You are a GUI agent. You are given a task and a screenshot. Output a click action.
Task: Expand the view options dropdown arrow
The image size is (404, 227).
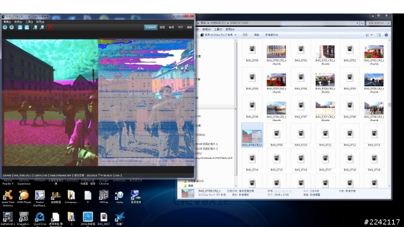pos(372,35)
